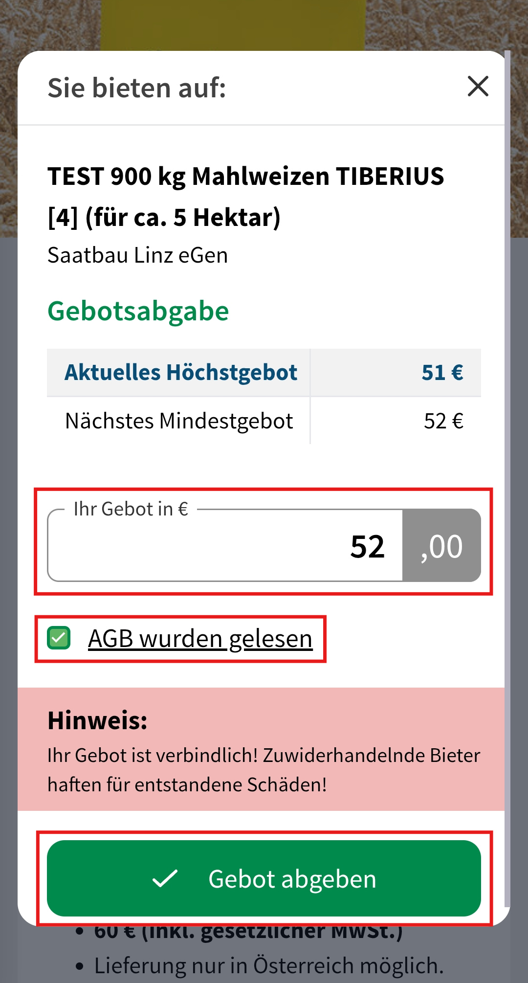This screenshot has width=528, height=983.
Task: Click the TEST 900 kg Mahlweizen TIBERIUS title
Action: [x=246, y=197]
